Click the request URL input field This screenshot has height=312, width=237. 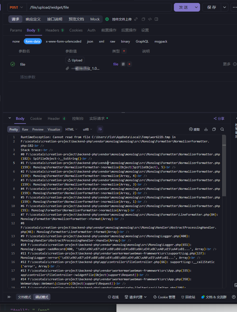point(99,7)
